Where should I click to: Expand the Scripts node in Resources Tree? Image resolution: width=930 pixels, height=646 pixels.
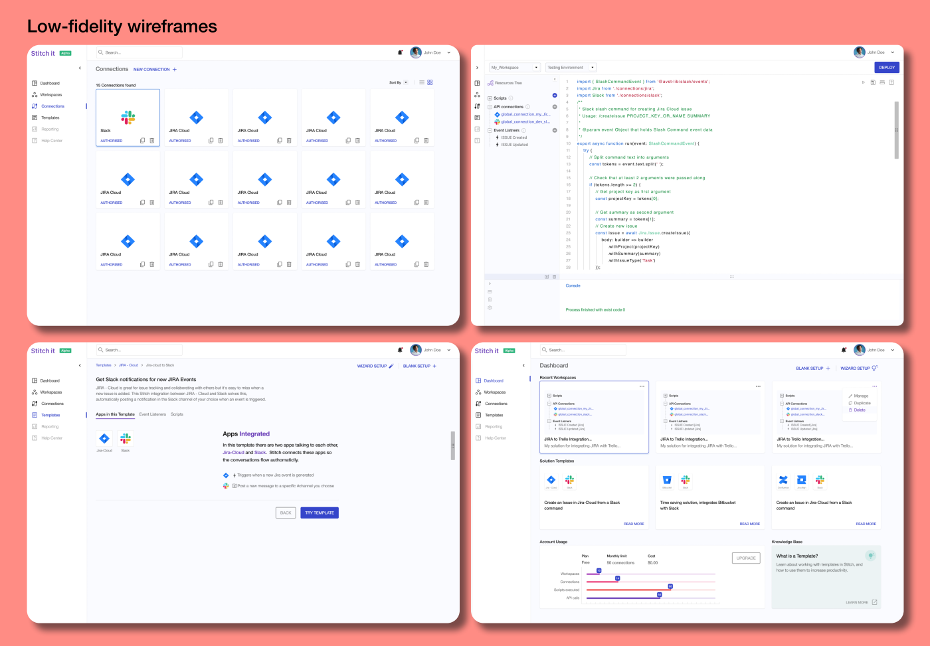tap(490, 98)
